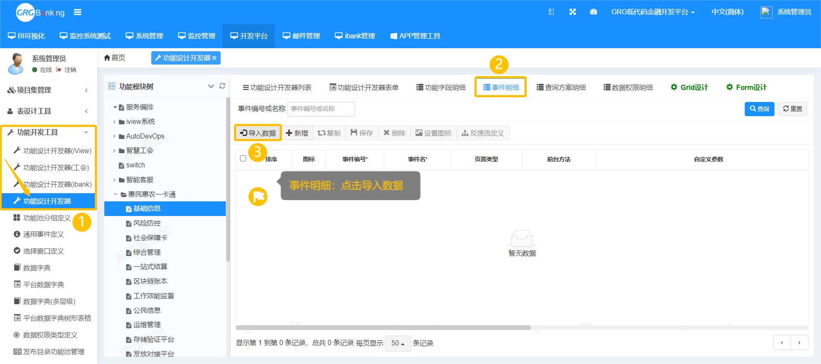Open the 系统管理 top menu
This screenshot has width=821, height=364.
click(x=144, y=36)
